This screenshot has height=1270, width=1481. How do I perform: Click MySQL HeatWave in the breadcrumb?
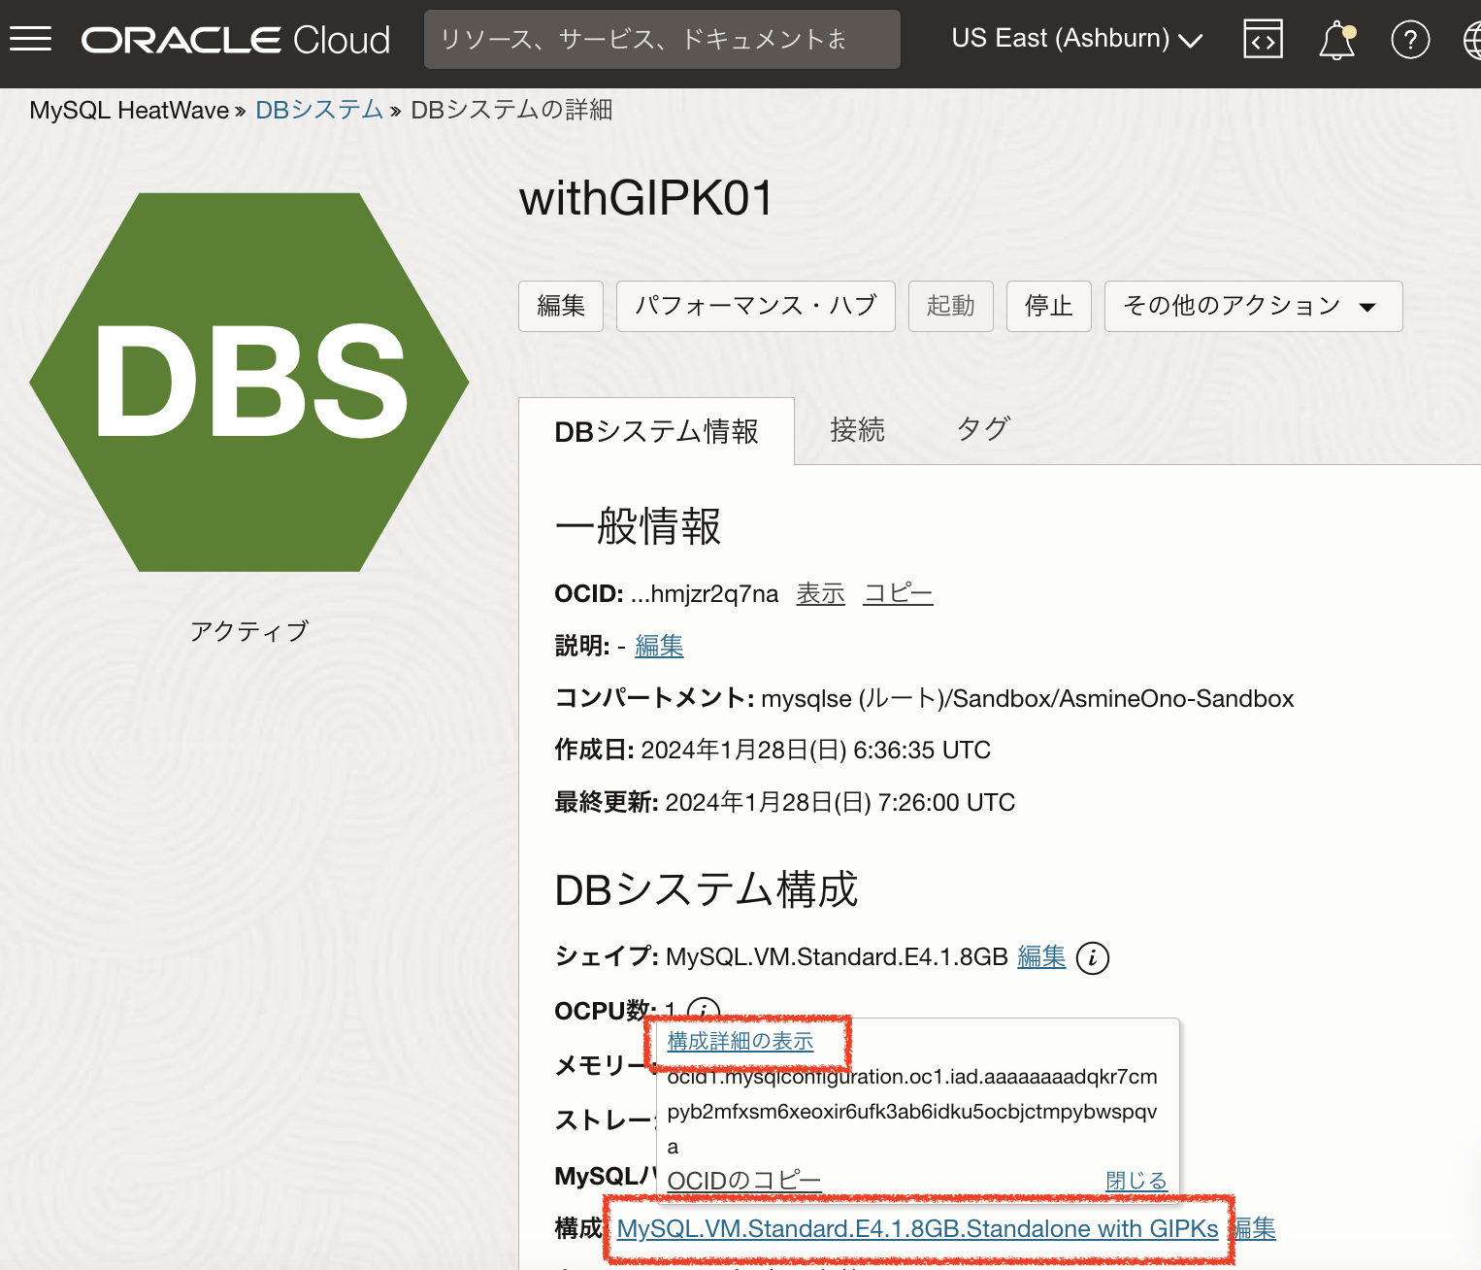tap(129, 110)
